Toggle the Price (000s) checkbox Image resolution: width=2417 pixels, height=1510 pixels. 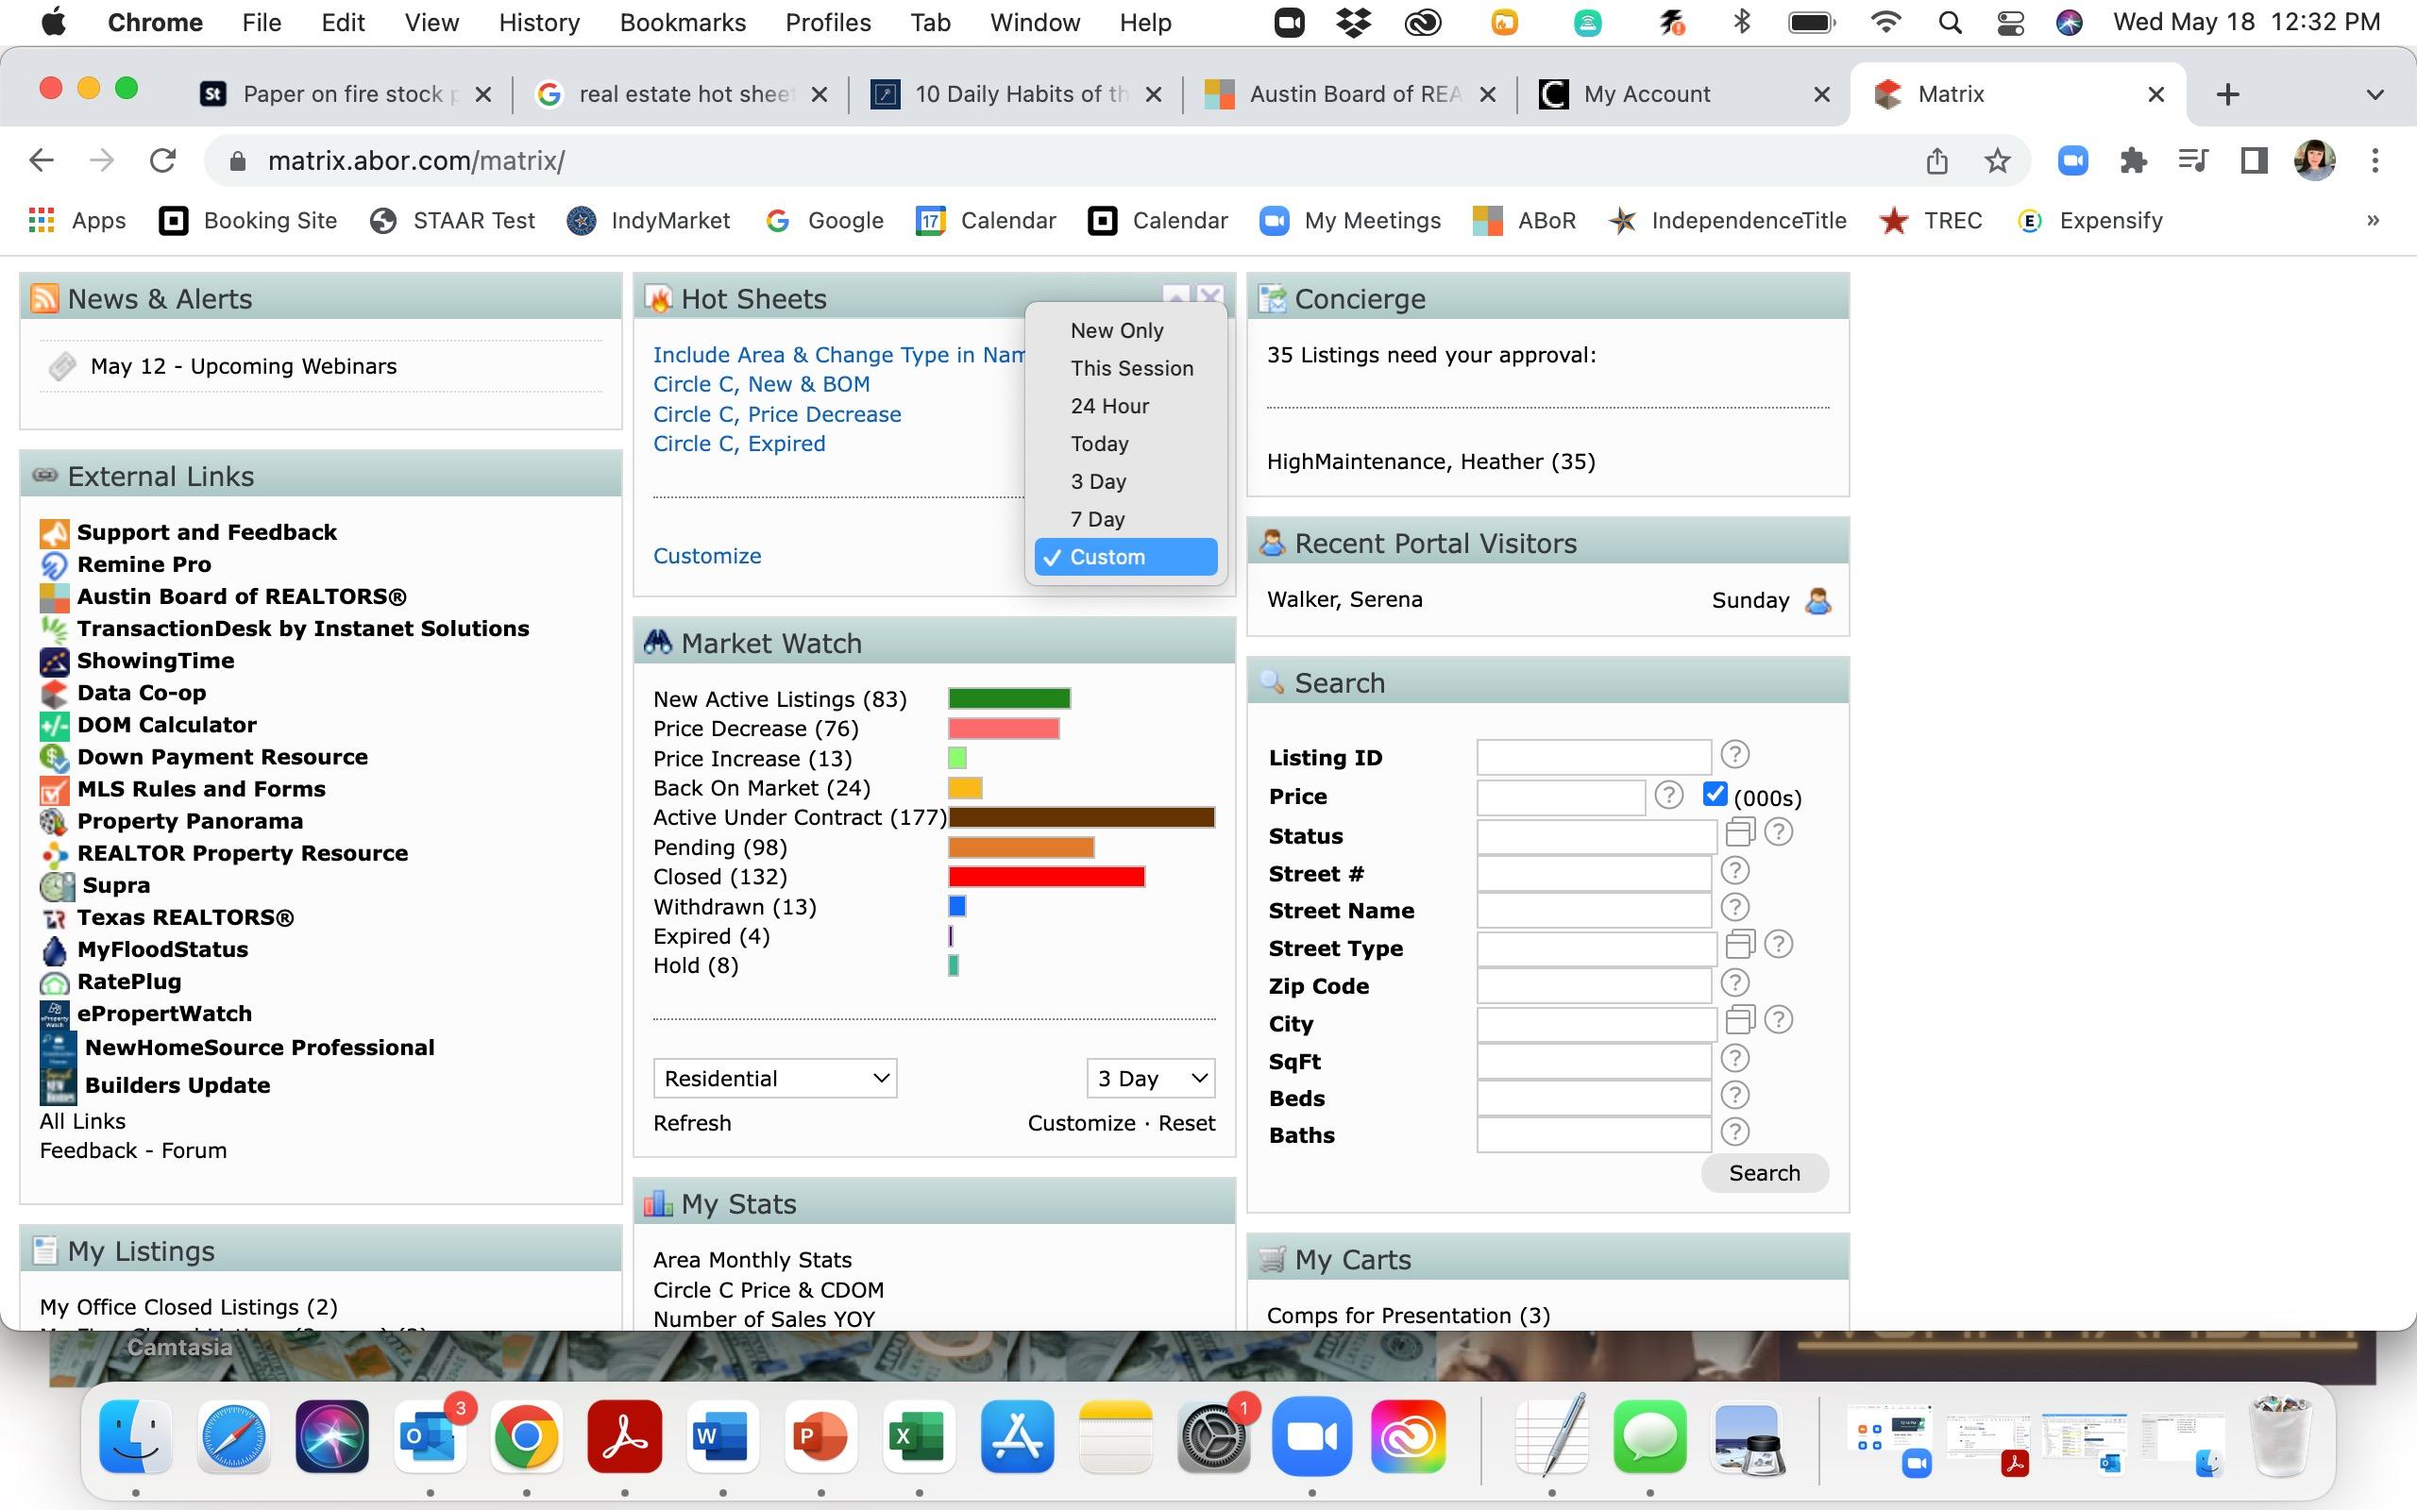pos(1715,795)
